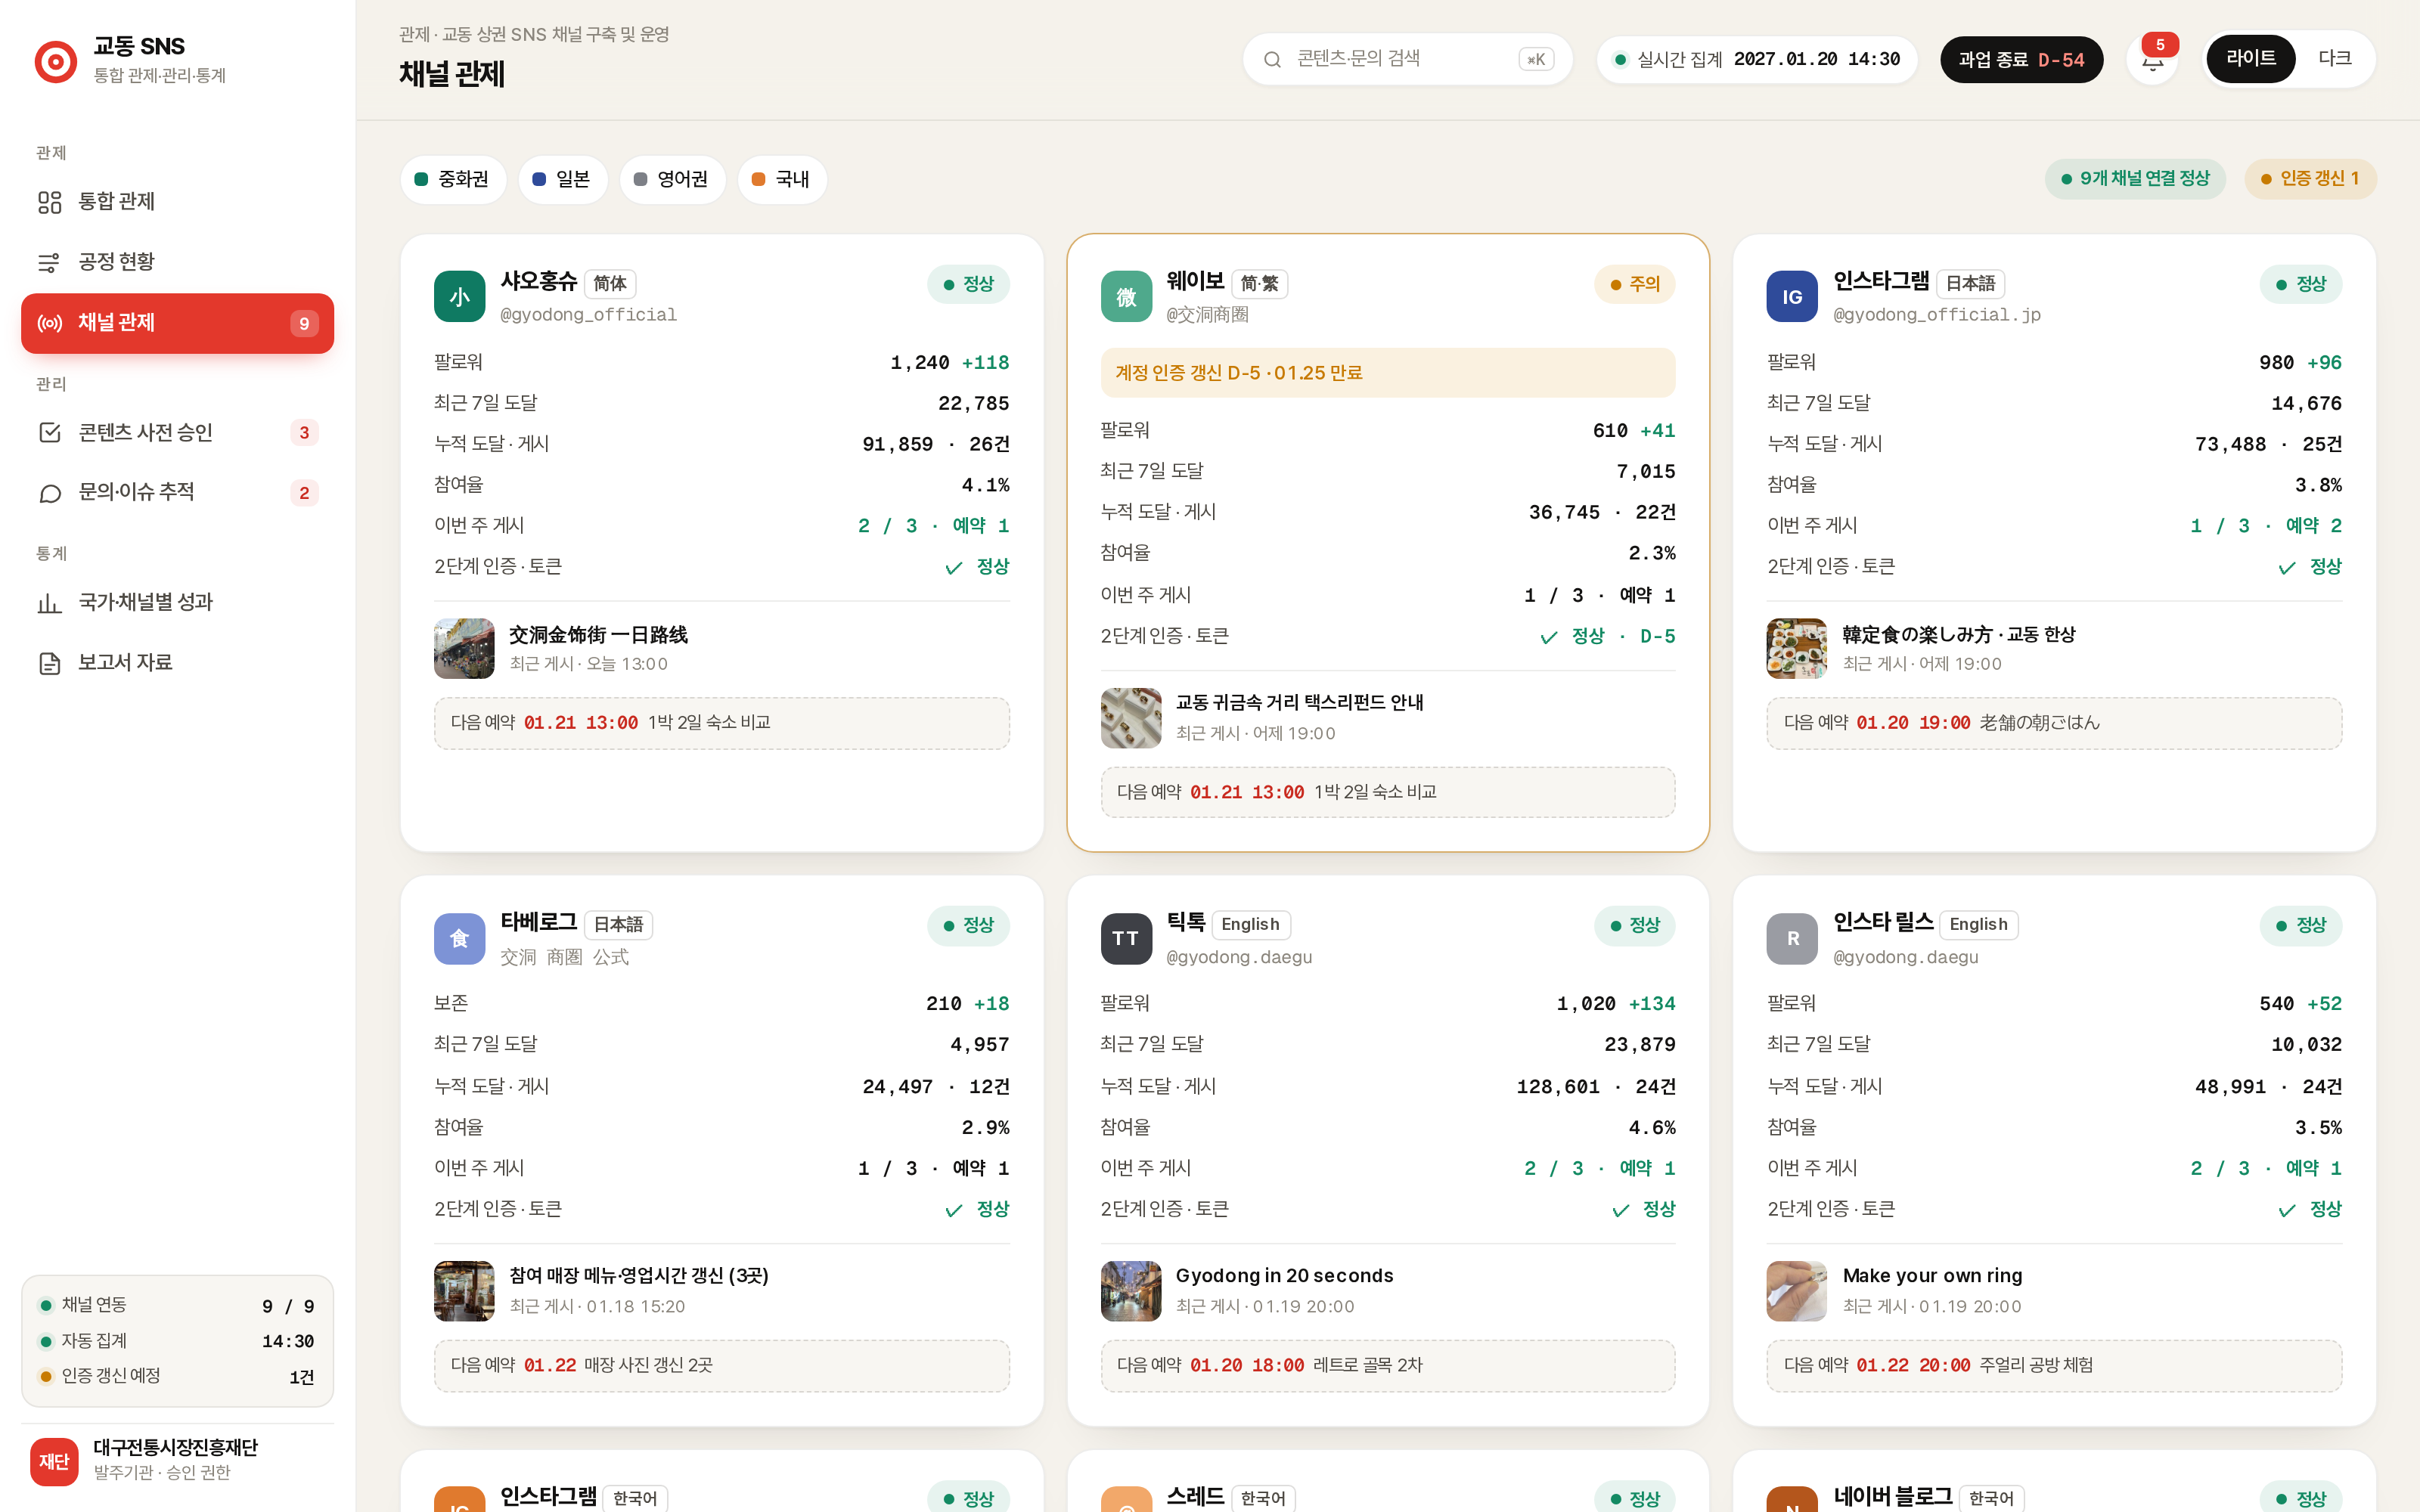The image size is (2420, 1512).
Task: Open 콘텐츠 사전 승인 checkbox icon item
Action: tap(50, 433)
